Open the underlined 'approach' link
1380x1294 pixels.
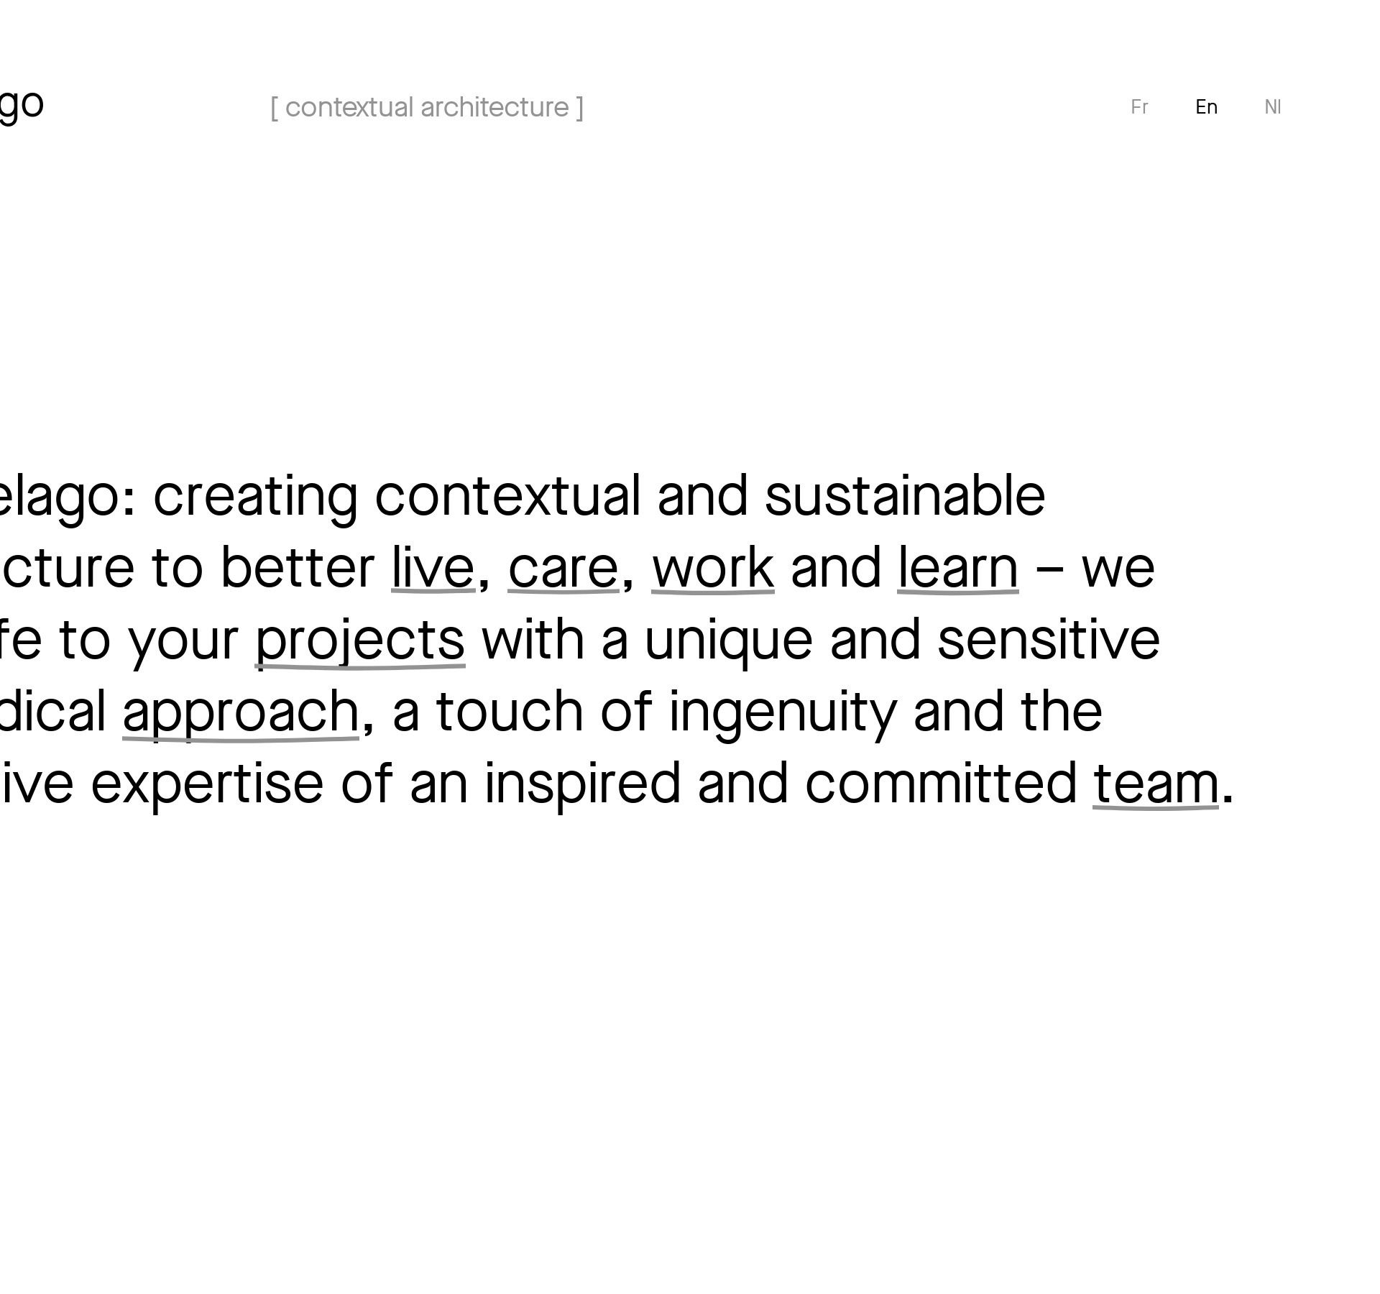[x=241, y=712]
